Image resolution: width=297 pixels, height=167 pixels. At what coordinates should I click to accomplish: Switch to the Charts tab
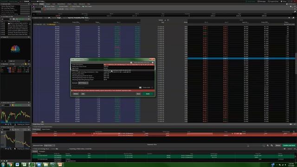(70, 4)
